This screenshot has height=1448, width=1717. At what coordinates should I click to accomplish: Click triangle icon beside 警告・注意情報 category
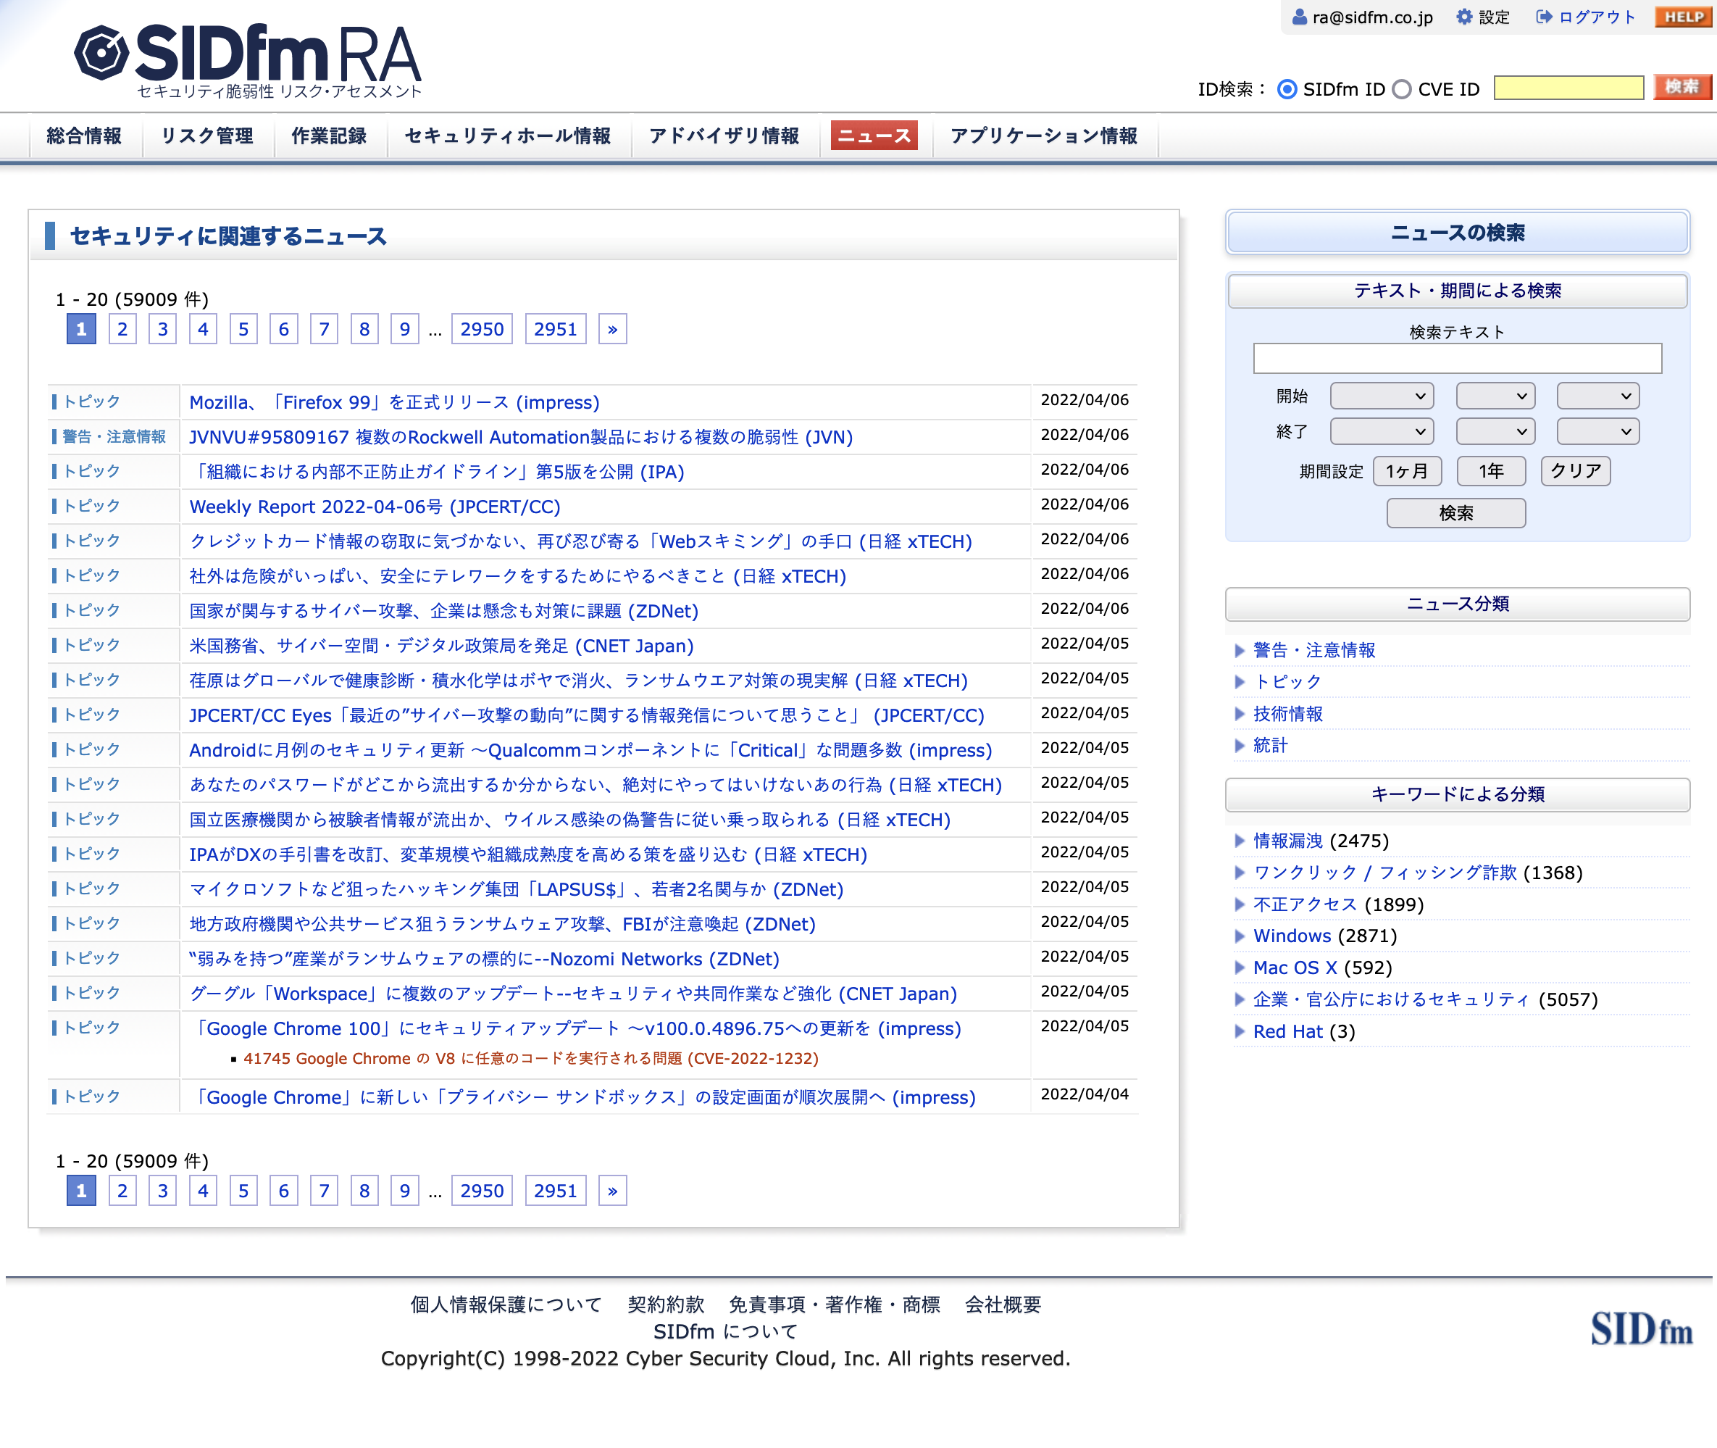pos(1240,651)
